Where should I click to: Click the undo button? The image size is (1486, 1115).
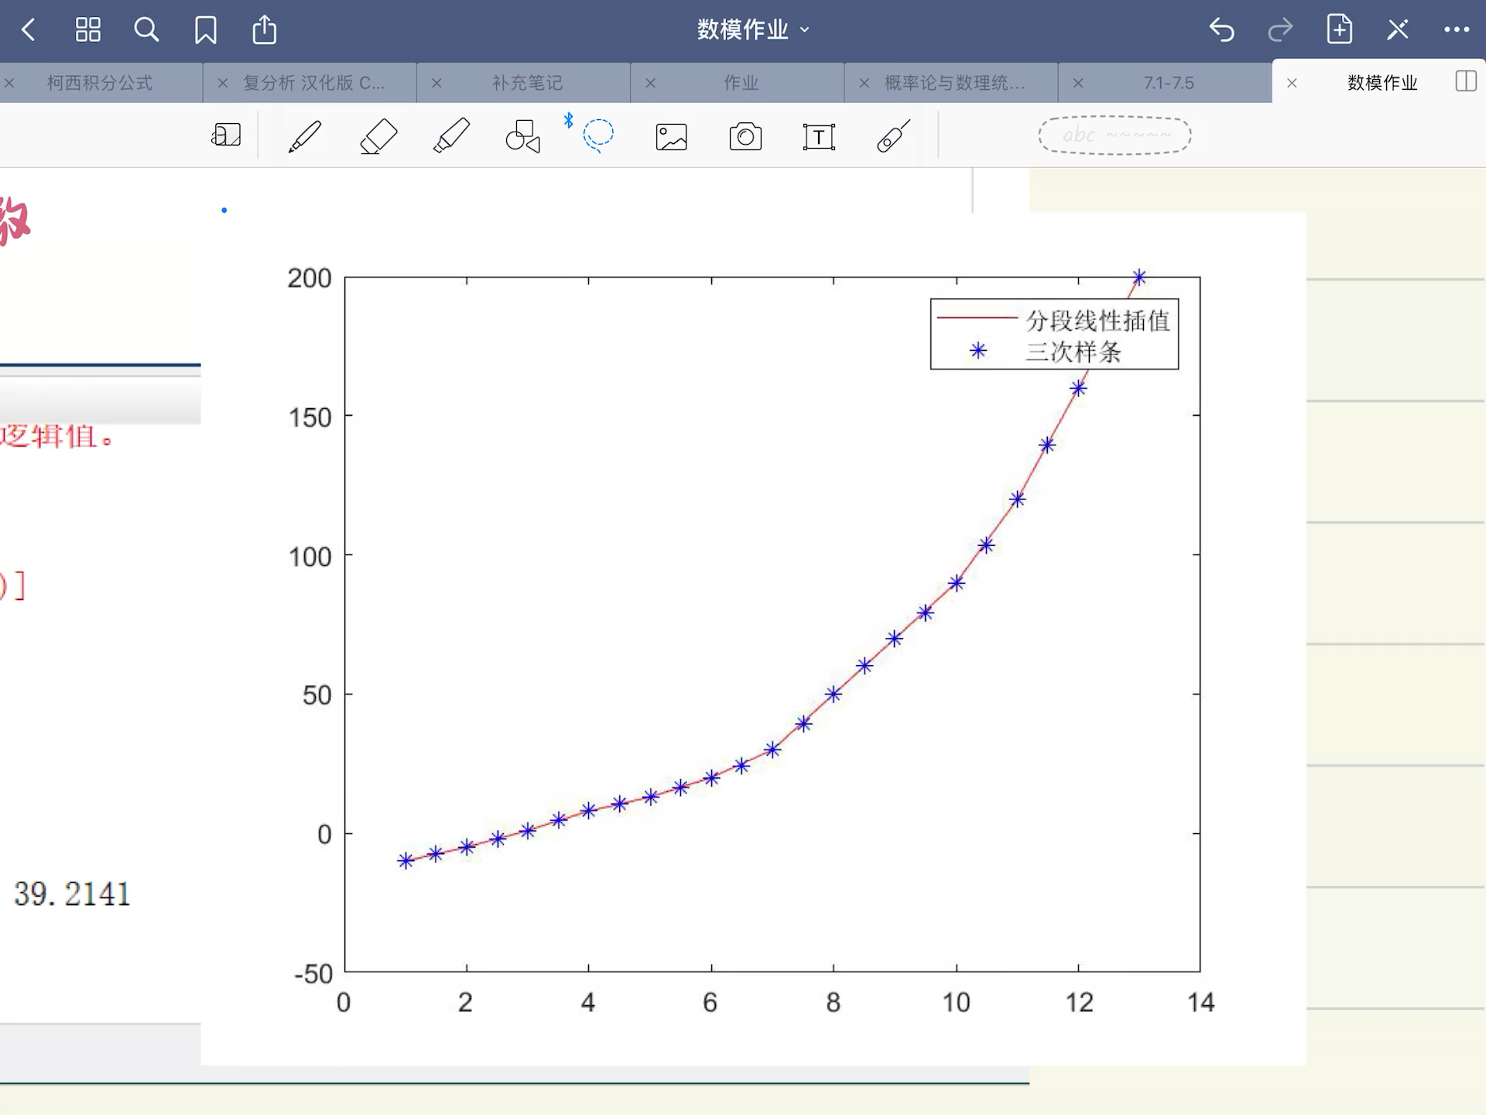point(1223,29)
